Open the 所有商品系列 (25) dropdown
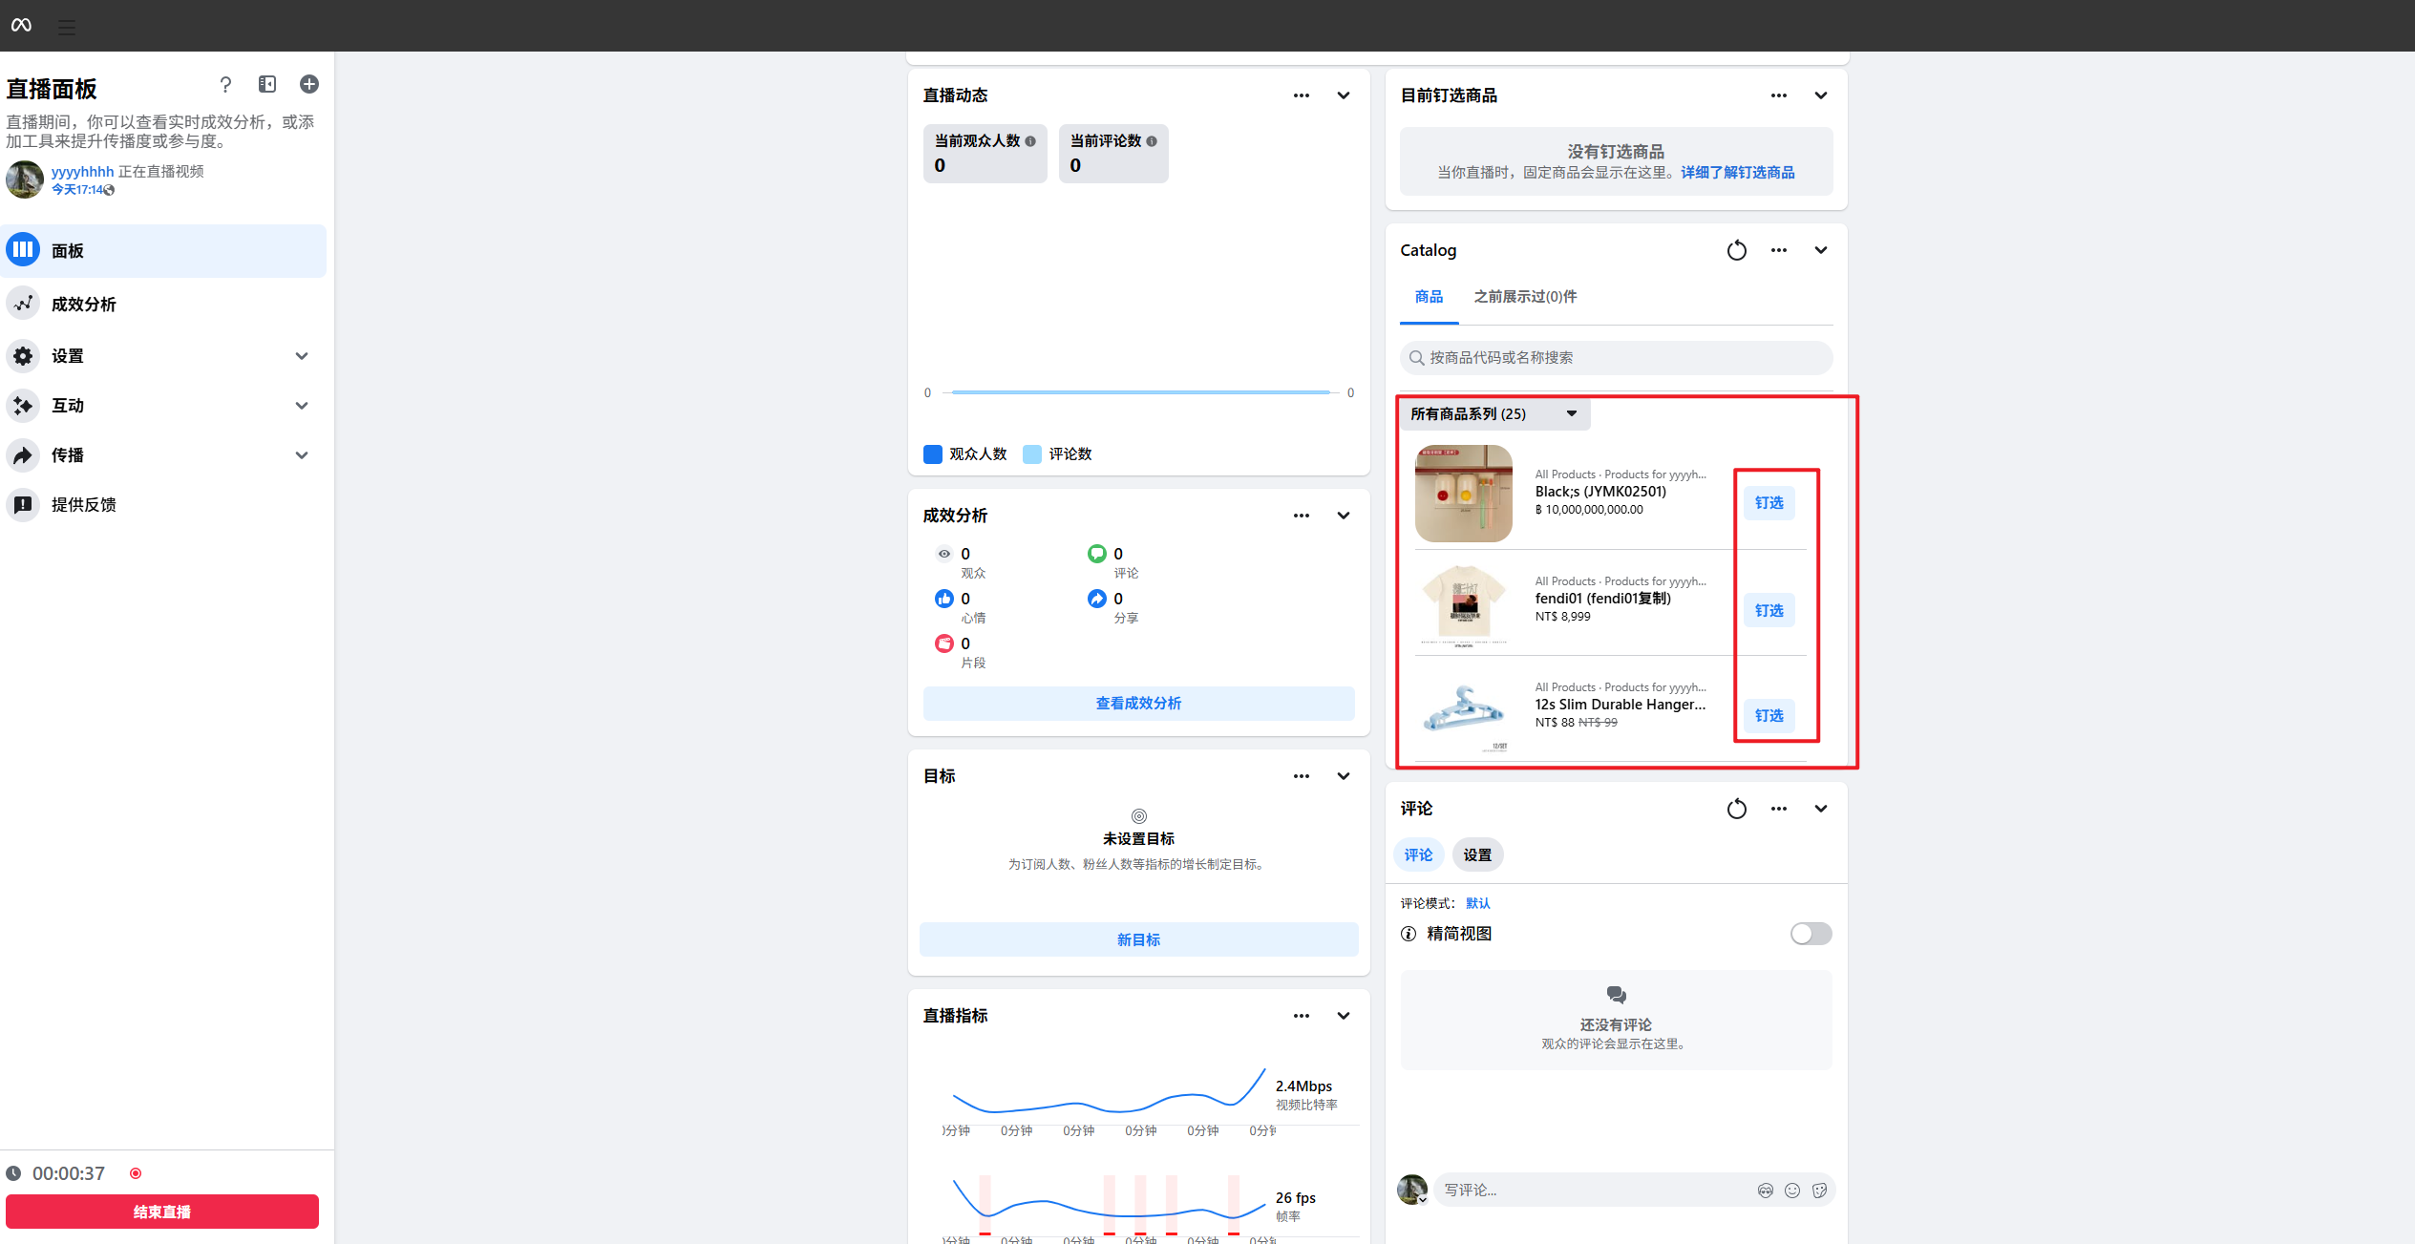This screenshot has width=2415, height=1244. 1493,413
